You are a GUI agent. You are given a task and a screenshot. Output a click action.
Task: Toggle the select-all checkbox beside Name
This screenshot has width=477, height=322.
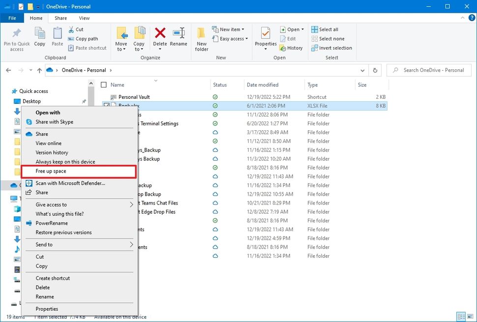click(104, 85)
